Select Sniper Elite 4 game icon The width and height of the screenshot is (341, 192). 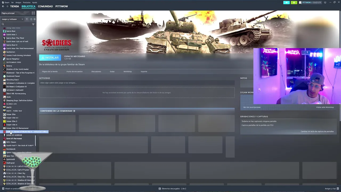pyautogui.click(x=4, y=125)
